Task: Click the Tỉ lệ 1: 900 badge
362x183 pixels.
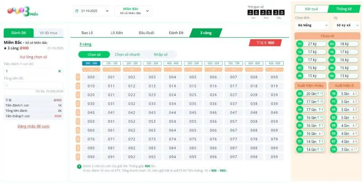Action: [x=265, y=43]
